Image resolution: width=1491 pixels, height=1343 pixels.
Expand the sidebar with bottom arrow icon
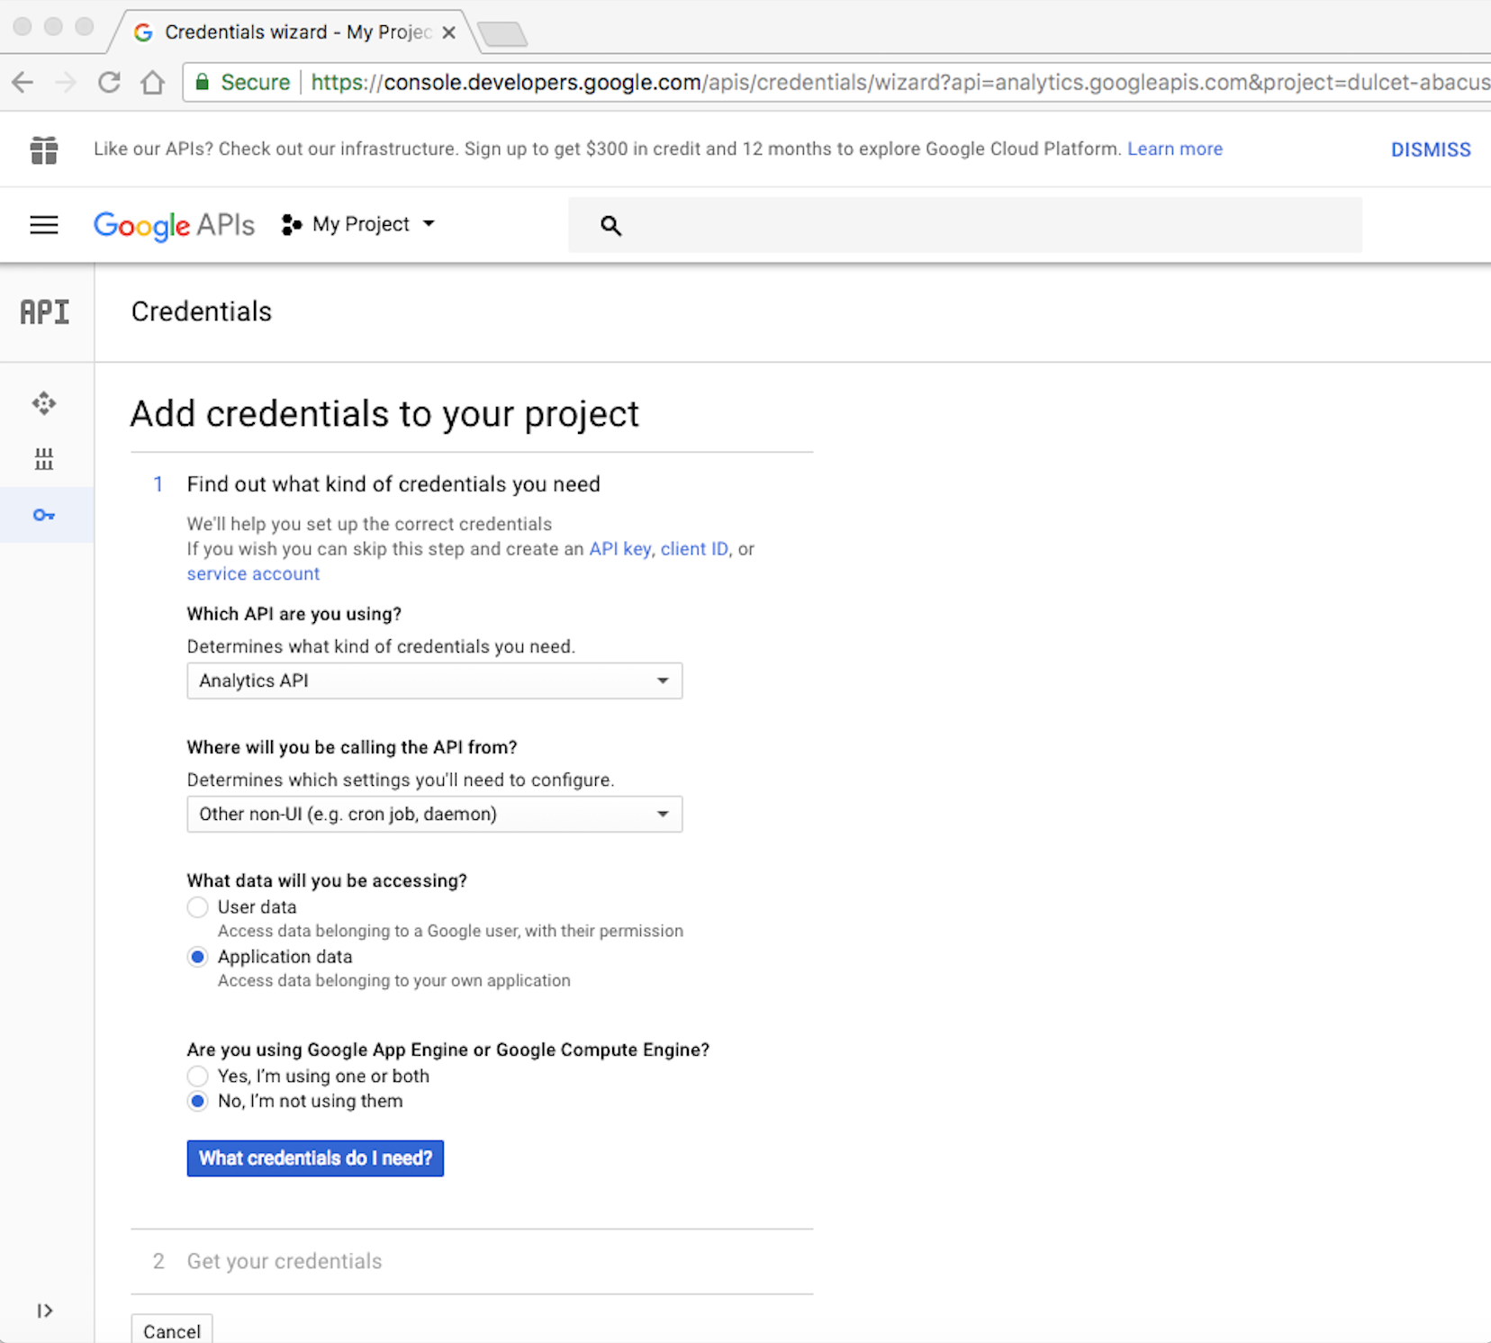(x=45, y=1311)
